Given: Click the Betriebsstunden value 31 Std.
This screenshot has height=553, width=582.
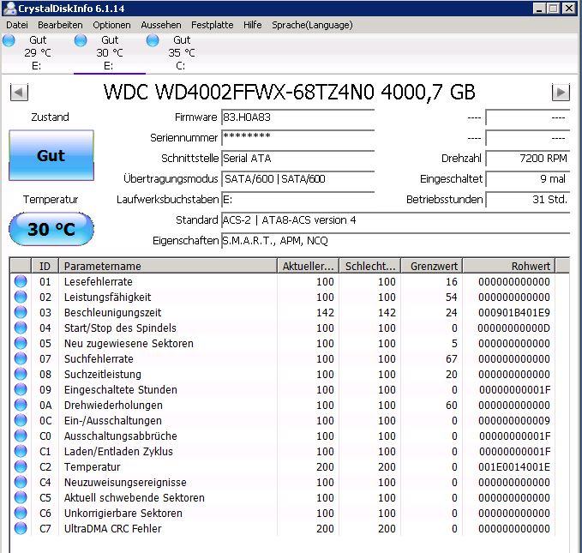Looking at the screenshot, I should click(527, 200).
